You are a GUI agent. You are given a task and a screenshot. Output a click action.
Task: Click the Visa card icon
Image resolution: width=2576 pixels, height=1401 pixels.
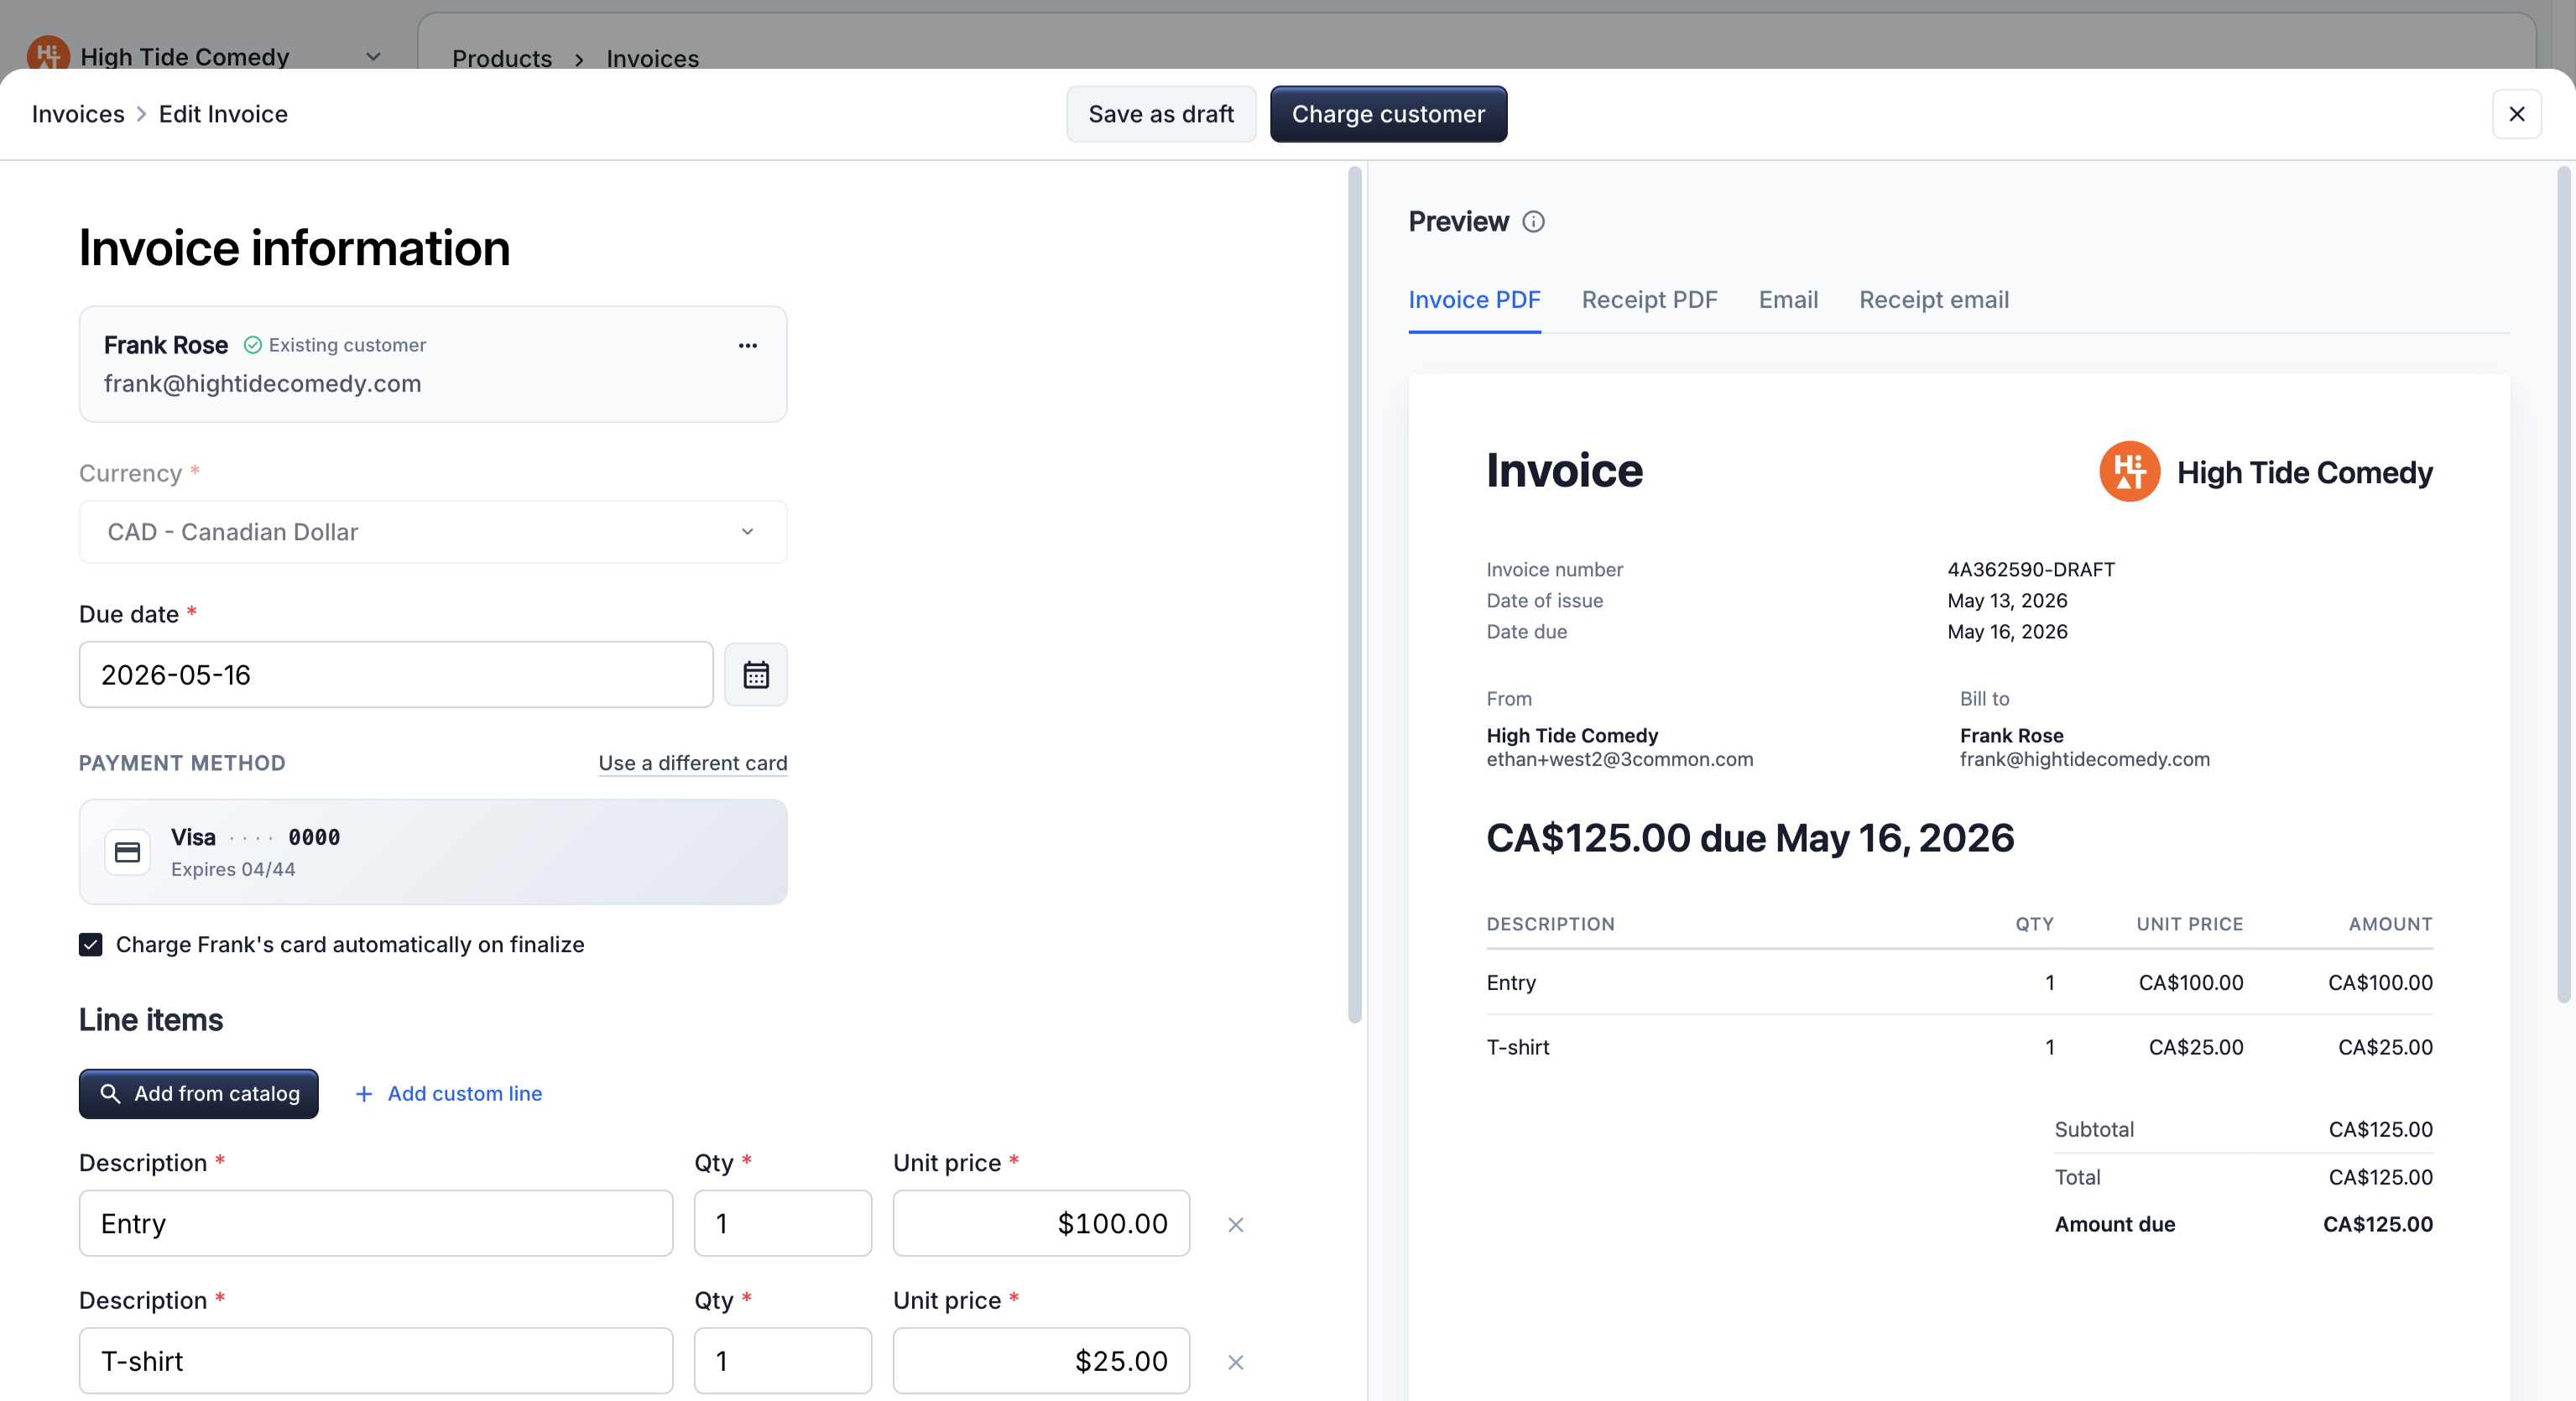click(127, 852)
